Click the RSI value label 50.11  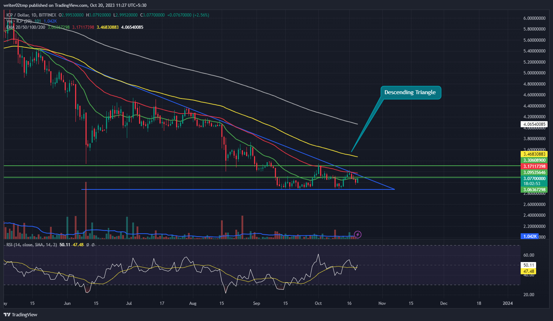point(528,265)
